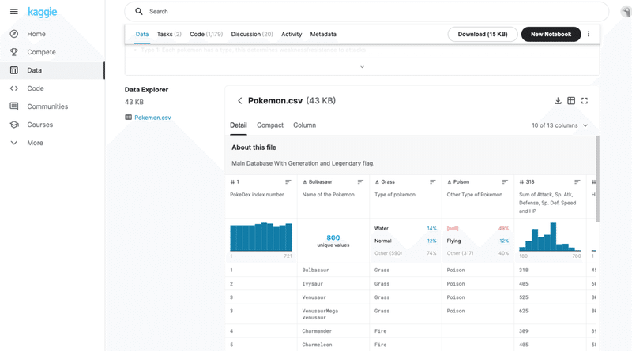Click the Normal 12% type row

pos(405,241)
